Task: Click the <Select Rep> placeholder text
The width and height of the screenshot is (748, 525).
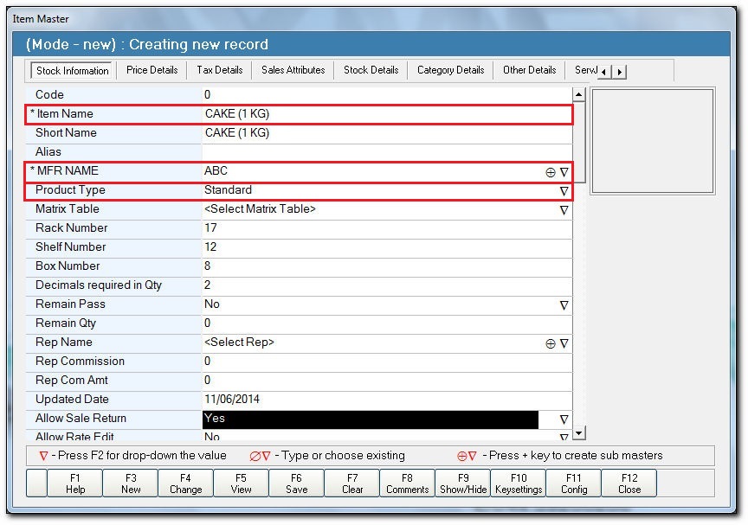Action: (239, 343)
